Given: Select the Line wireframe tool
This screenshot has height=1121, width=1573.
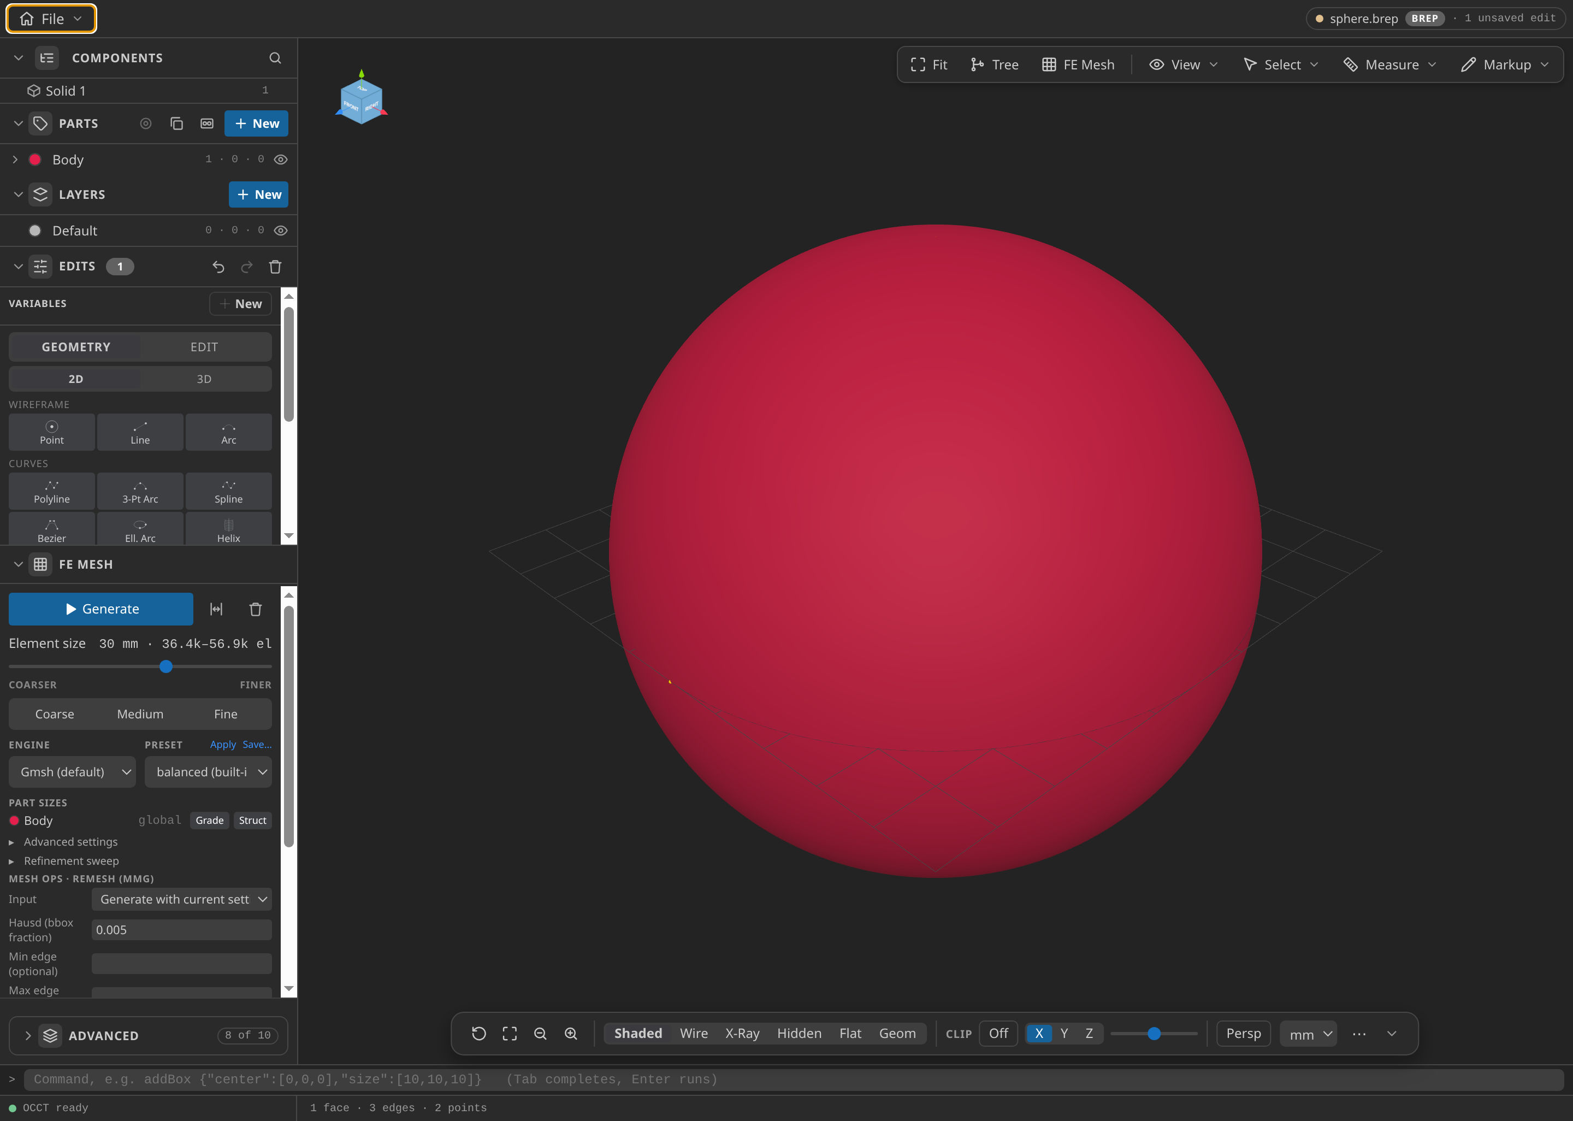Looking at the screenshot, I should (140, 432).
